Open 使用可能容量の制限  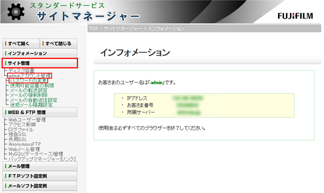[32, 85]
